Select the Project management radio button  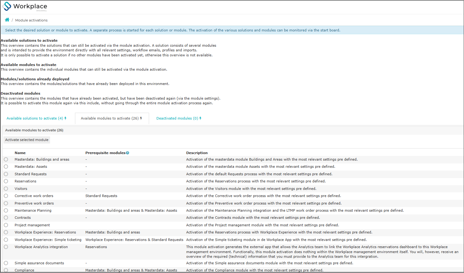(x=6, y=225)
